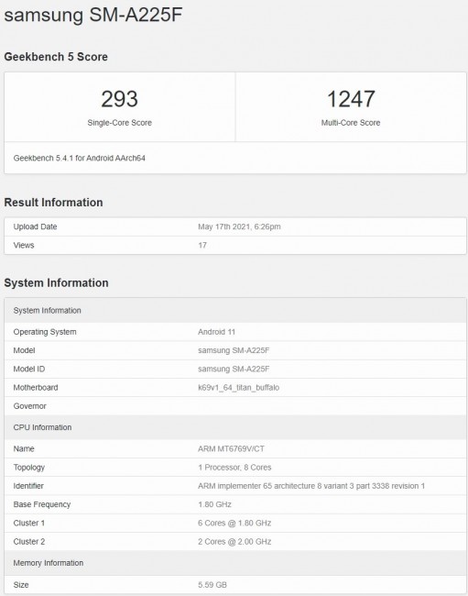Select the ARM implementer 65 identifier string
468x596 pixels.
pos(311,486)
